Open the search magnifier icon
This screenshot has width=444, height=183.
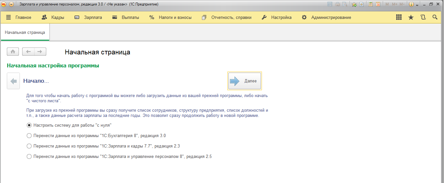click(435, 17)
